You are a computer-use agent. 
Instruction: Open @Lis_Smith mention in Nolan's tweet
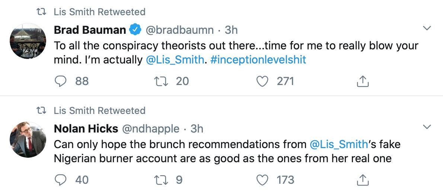click(338, 144)
